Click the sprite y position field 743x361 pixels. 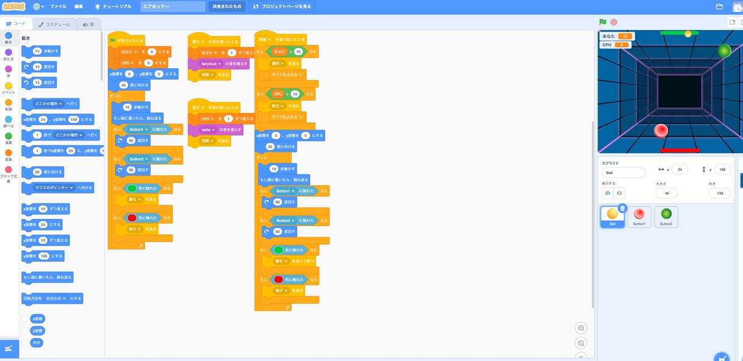pos(722,170)
